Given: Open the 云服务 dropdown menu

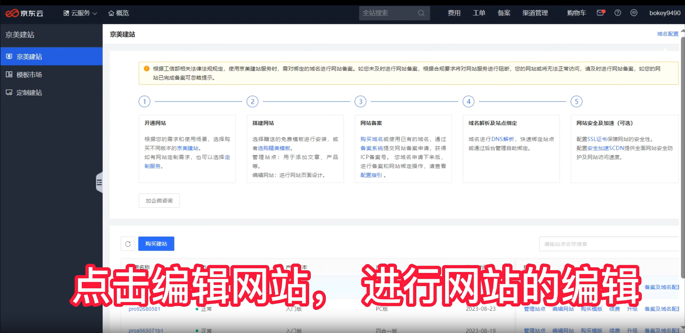Looking at the screenshot, I should 80,13.
